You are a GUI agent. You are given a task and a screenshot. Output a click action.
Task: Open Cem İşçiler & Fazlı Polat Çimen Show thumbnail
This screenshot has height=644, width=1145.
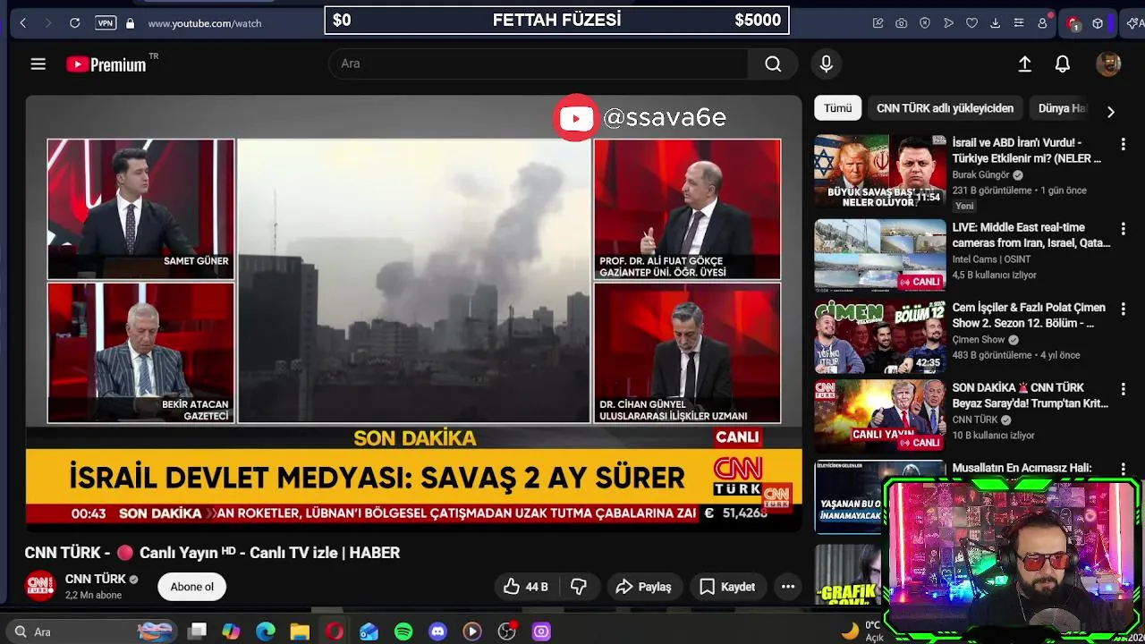coord(880,336)
